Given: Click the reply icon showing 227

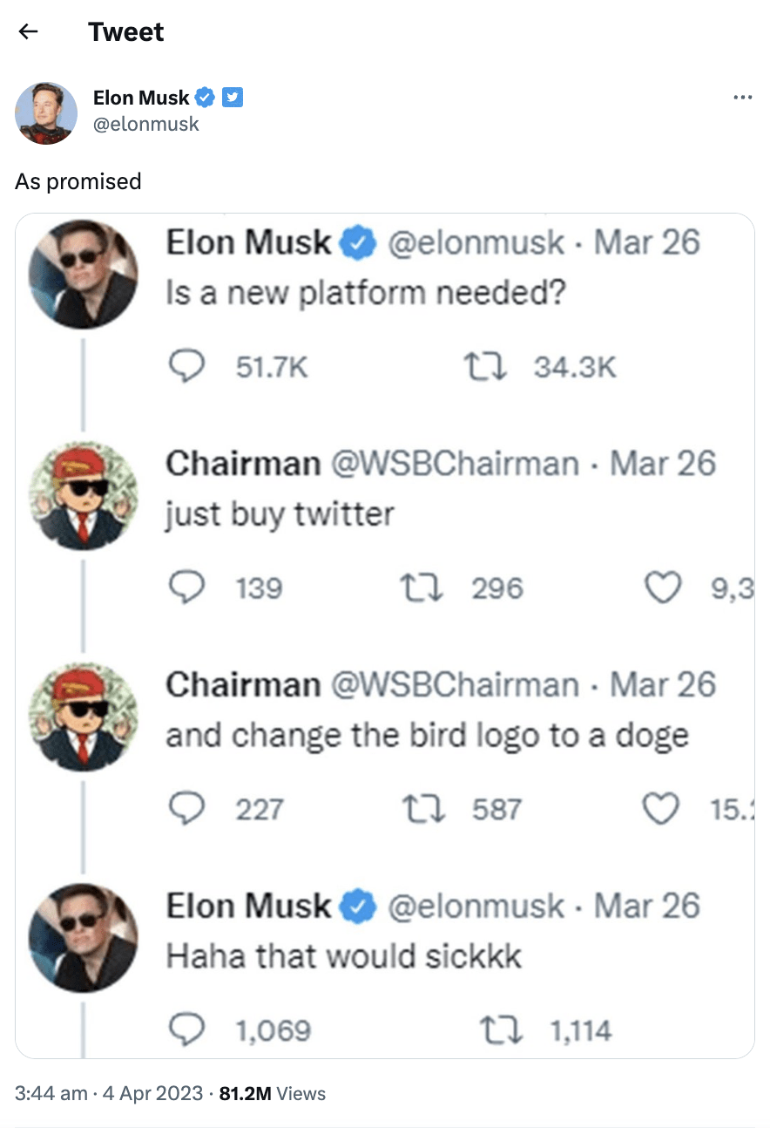Looking at the screenshot, I should tap(187, 809).
